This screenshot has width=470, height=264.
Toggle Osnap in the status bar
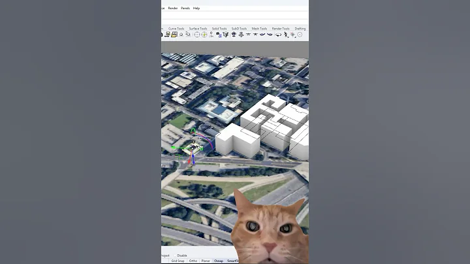pos(219,261)
